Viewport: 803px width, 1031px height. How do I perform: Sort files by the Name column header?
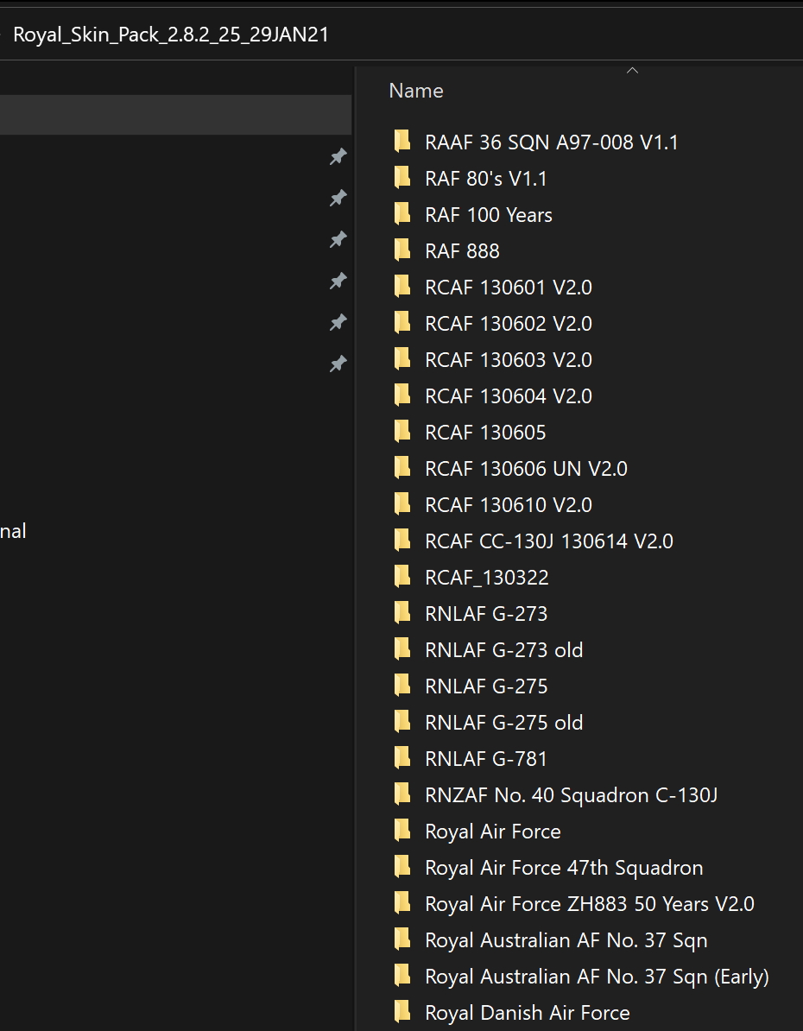[416, 91]
